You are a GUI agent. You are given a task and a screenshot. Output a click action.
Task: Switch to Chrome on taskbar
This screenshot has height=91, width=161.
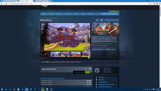pyautogui.click(x=27, y=89)
